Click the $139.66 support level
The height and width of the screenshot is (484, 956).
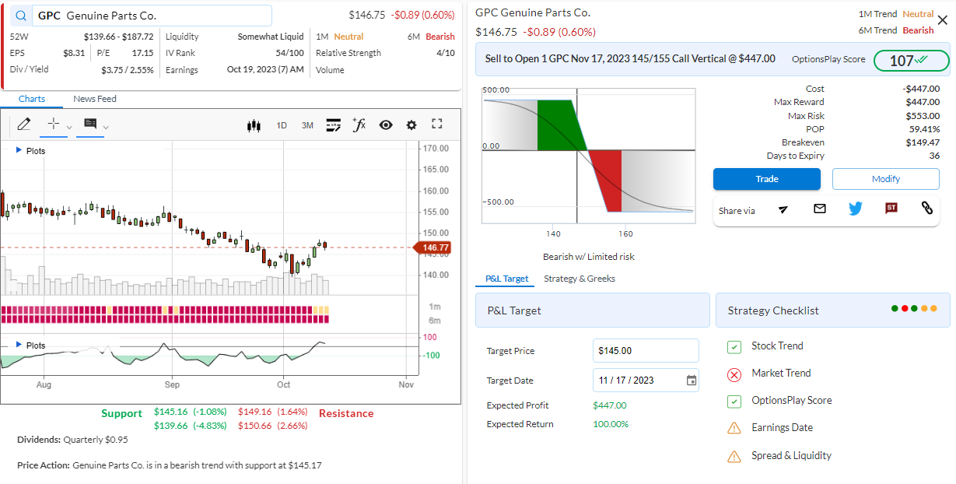(x=172, y=426)
